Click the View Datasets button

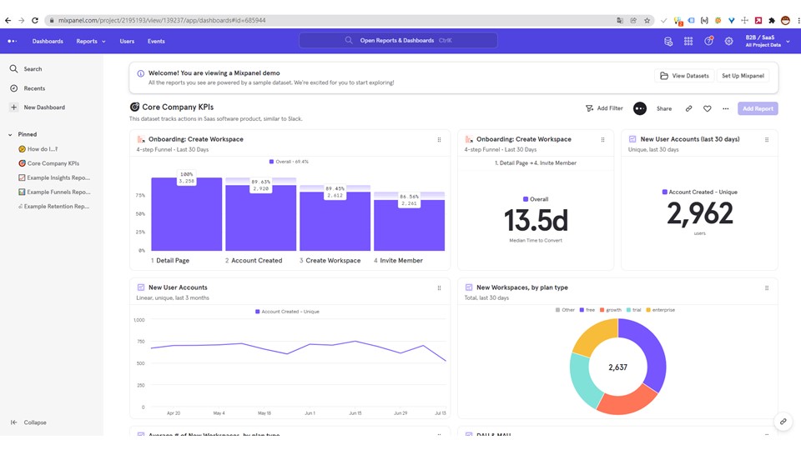click(684, 76)
